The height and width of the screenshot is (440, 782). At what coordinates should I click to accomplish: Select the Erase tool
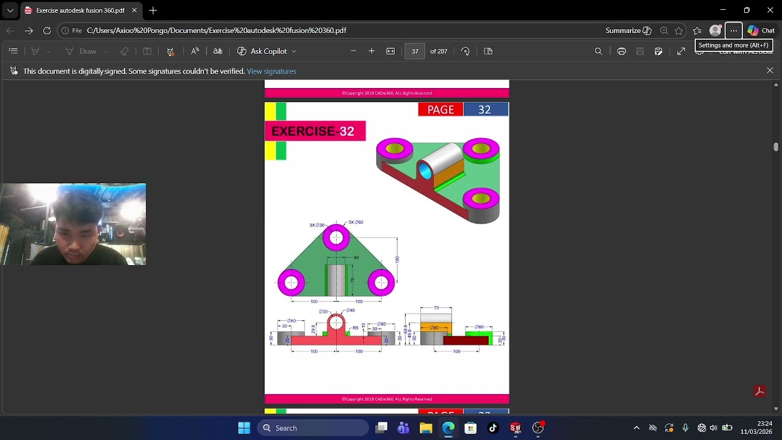point(125,51)
